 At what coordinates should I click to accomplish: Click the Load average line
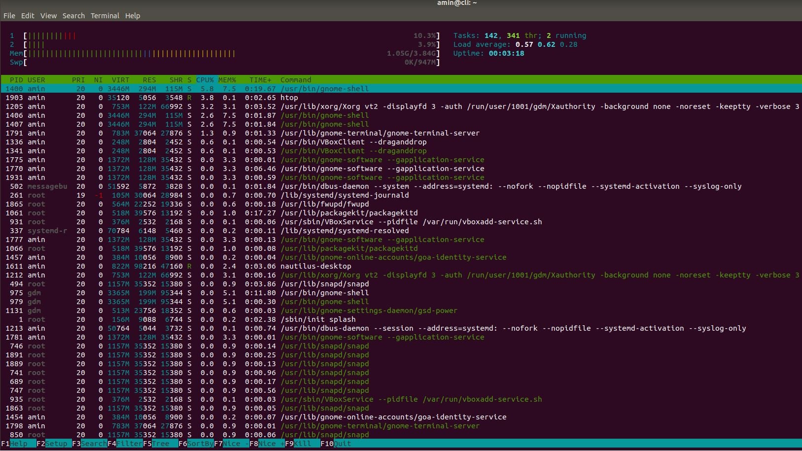515,44
